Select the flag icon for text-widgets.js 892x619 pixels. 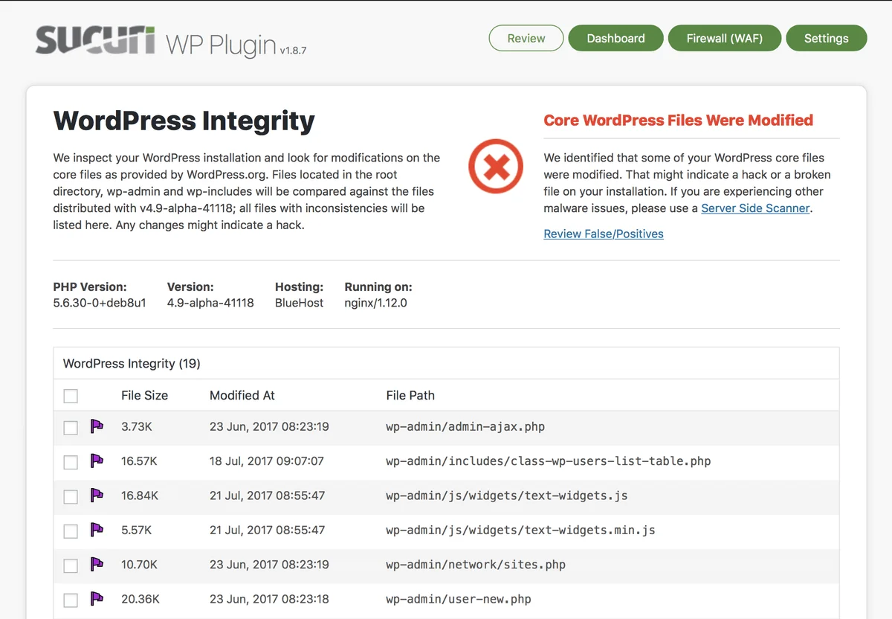[x=96, y=495]
